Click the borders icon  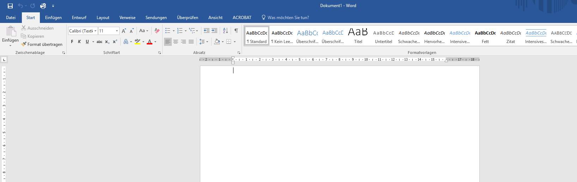click(x=229, y=42)
